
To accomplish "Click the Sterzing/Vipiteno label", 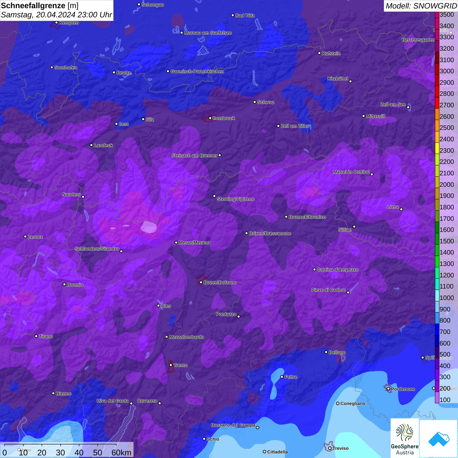I will (236, 199).
